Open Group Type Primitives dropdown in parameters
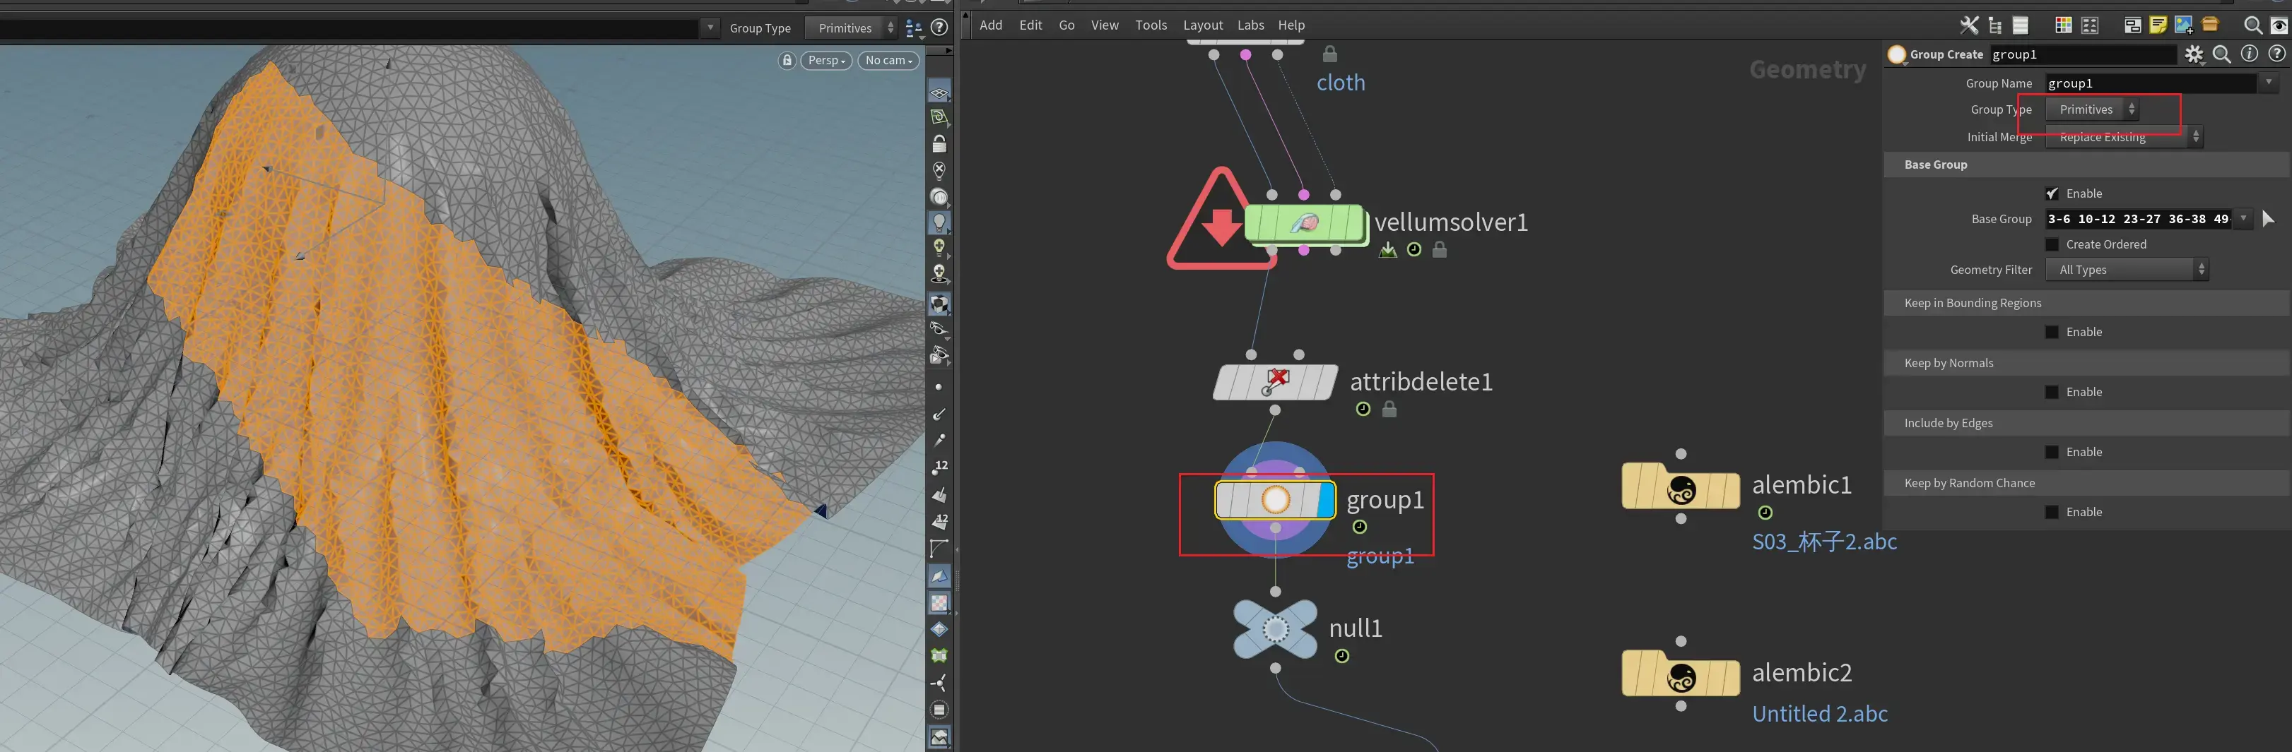 (x=2092, y=109)
